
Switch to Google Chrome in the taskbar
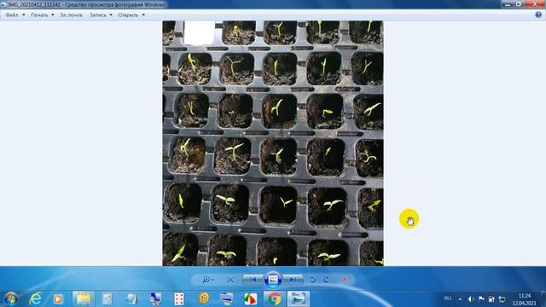(275, 299)
